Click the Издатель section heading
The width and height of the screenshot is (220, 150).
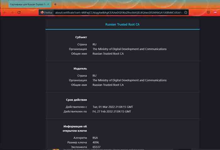tap(80, 69)
